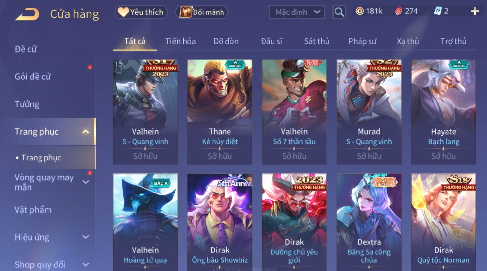The width and height of the screenshot is (487, 271).
Task: Open Đổi mảnh chest button
Action: [202, 12]
